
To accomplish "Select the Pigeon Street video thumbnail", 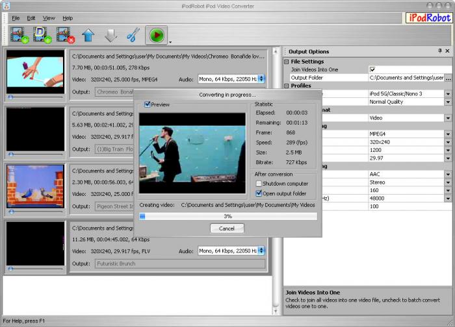I will (x=35, y=186).
